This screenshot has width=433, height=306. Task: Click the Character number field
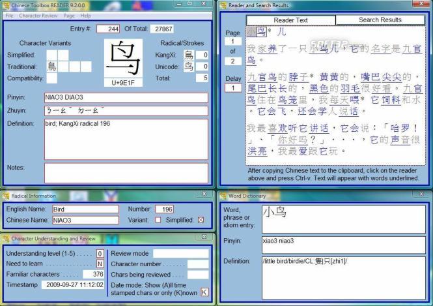click(198, 264)
